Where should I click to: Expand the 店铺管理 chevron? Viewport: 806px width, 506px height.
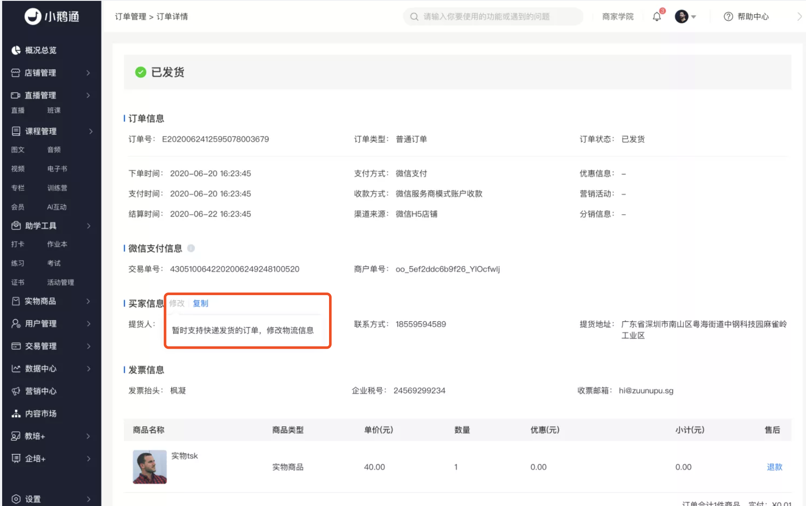pos(88,73)
